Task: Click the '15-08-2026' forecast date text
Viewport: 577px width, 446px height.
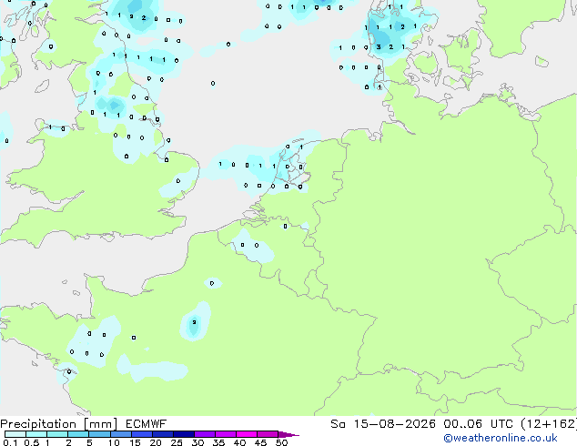Action: [395, 424]
